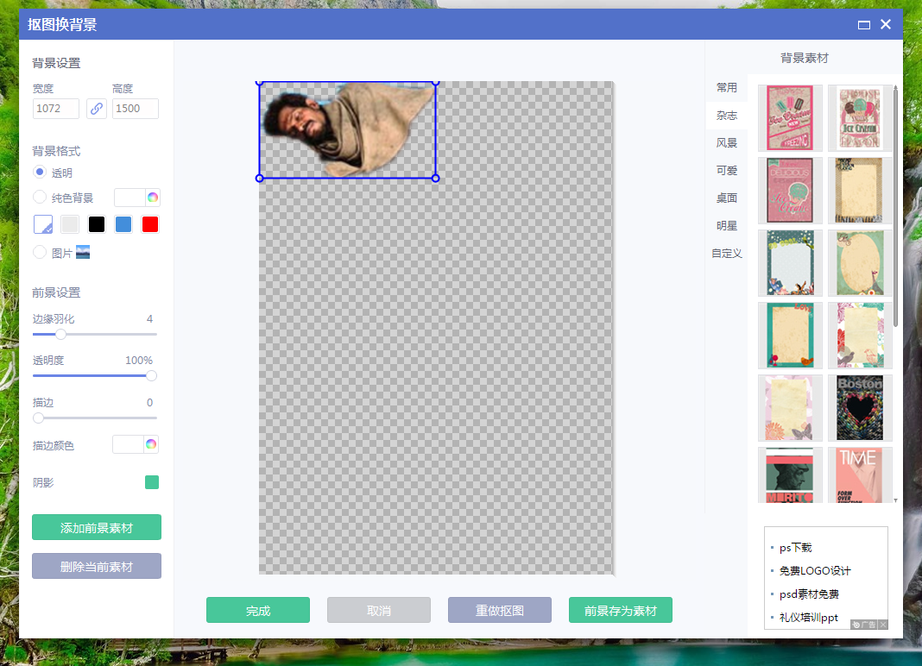Screen dimensions: 922x666
Task: Select the 图片 background radio button
Action: pyautogui.click(x=40, y=252)
